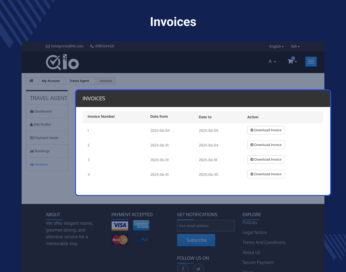Click date 2025-06-30 in table
Screen dimensions: 346x272
tap(208, 175)
